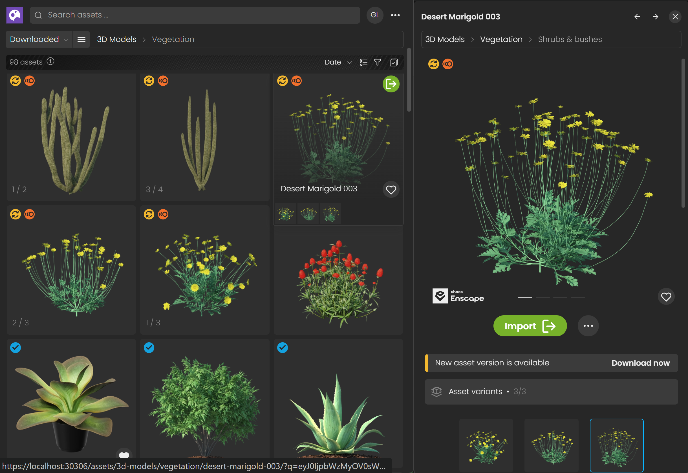Open the Downloaded filter dropdown
Viewport: 688px width, 473px height.
[39, 39]
